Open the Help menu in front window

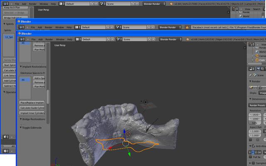(x=70, y=39)
